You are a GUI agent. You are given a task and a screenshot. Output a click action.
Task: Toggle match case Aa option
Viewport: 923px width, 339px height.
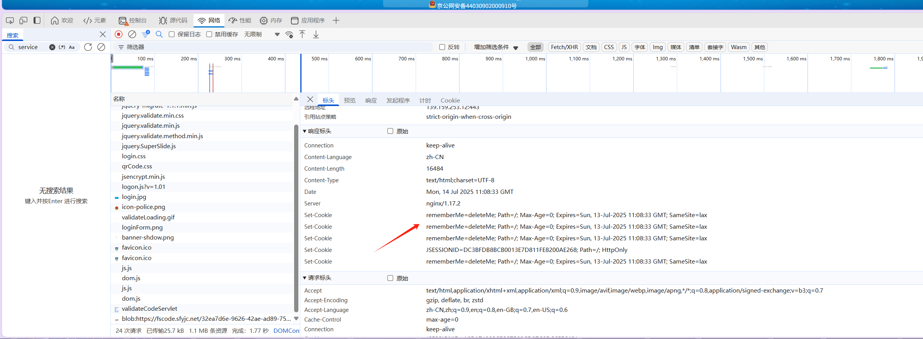coord(72,47)
